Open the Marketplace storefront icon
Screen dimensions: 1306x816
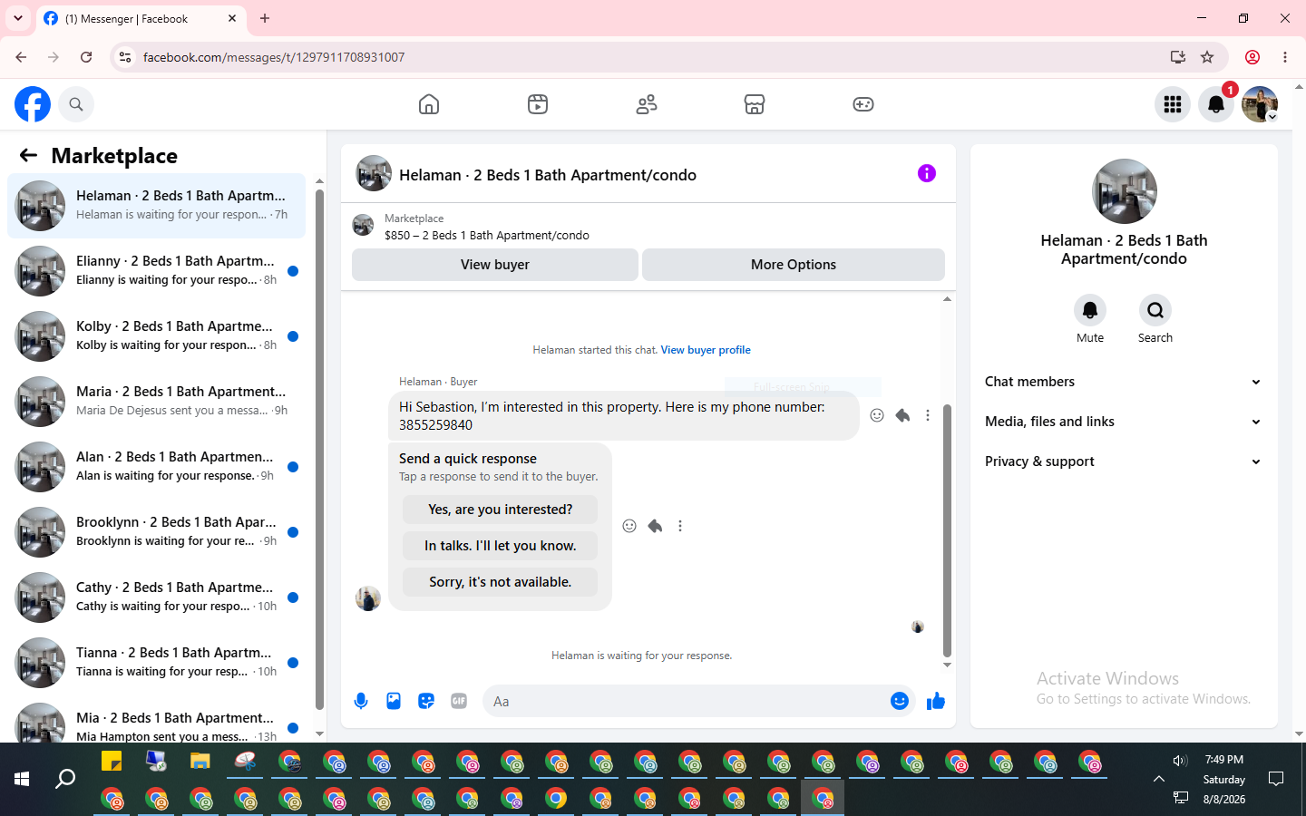(755, 104)
